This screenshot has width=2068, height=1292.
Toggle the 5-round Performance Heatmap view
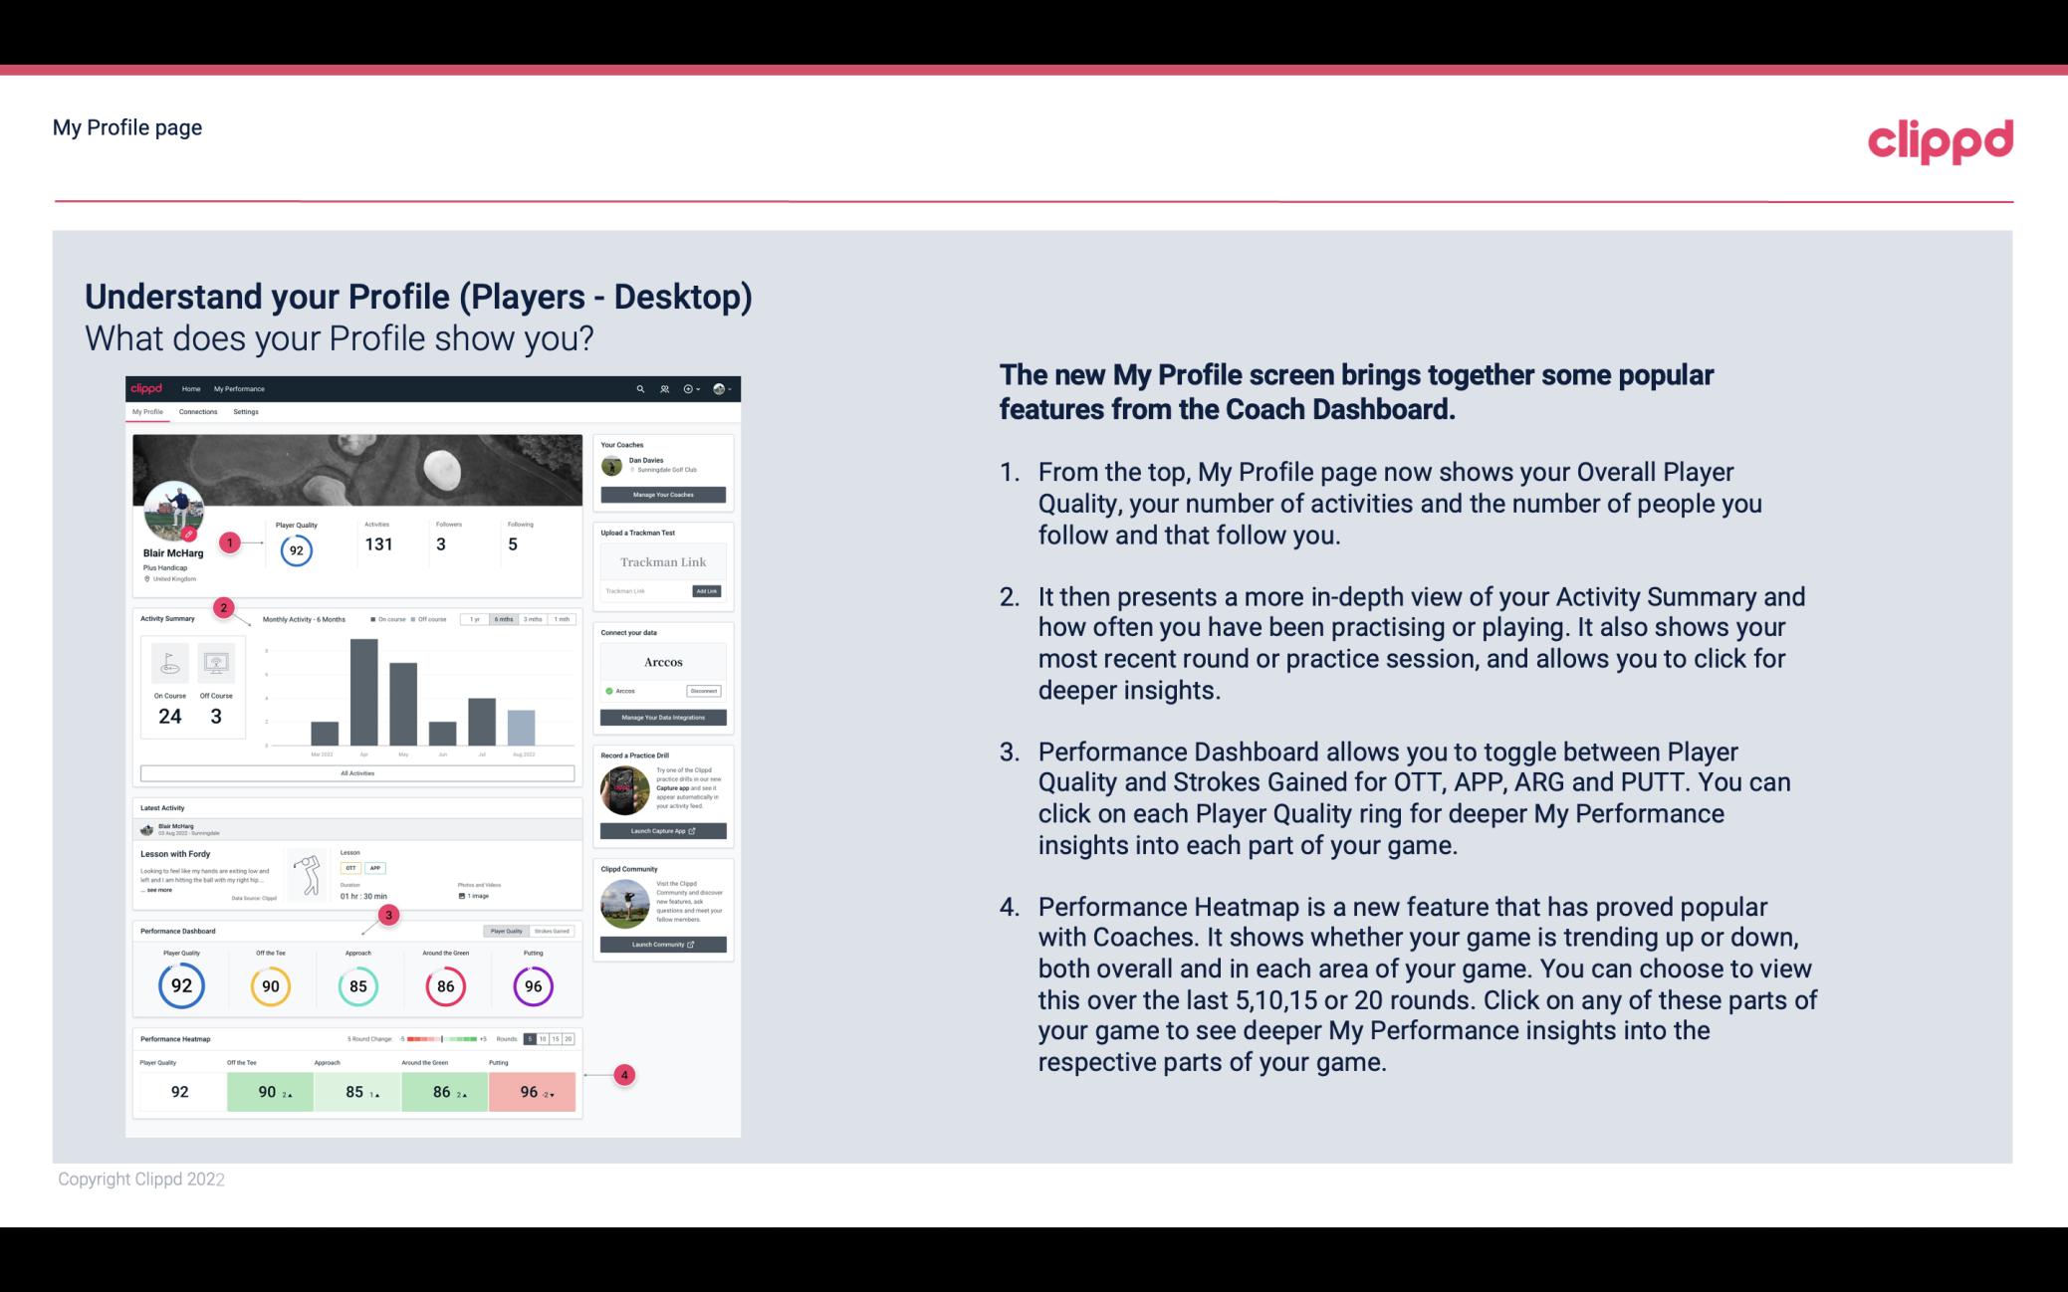point(533,1039)
